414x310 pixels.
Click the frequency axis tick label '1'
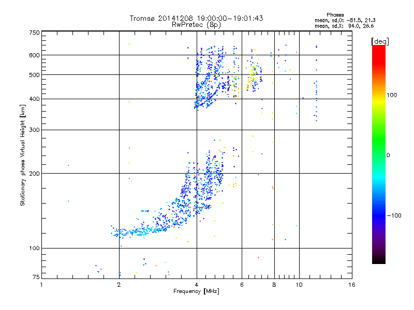[x=41, y=285]
